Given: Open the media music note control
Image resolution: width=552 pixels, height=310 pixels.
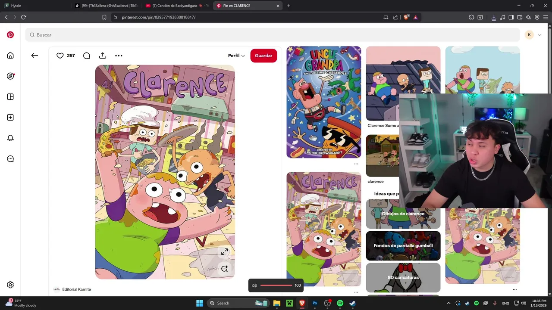Looking at the screenshot, I should [503, 17].
